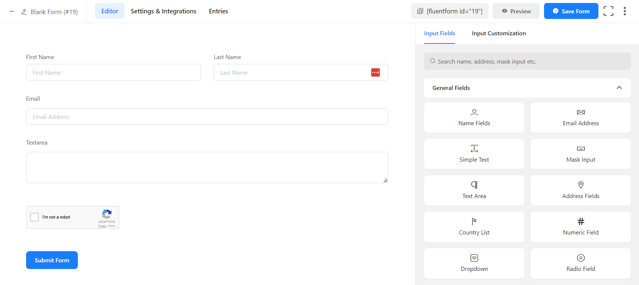Click the pencil icon beside Blank Form title
The height and width of the screenshot is (285, 639).
coord(24,12)
